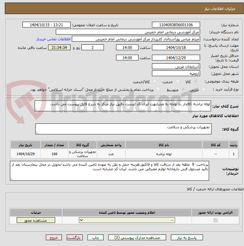This screenshot has height=246, width=244.
Task: Select the کالا/خدمت radio button
Action: click(155, 81)
